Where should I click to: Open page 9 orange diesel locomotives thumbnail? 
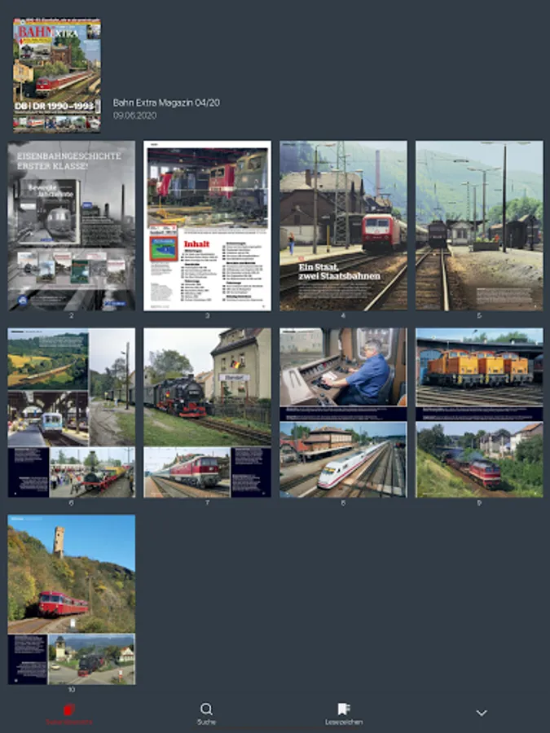pos(479,412)
